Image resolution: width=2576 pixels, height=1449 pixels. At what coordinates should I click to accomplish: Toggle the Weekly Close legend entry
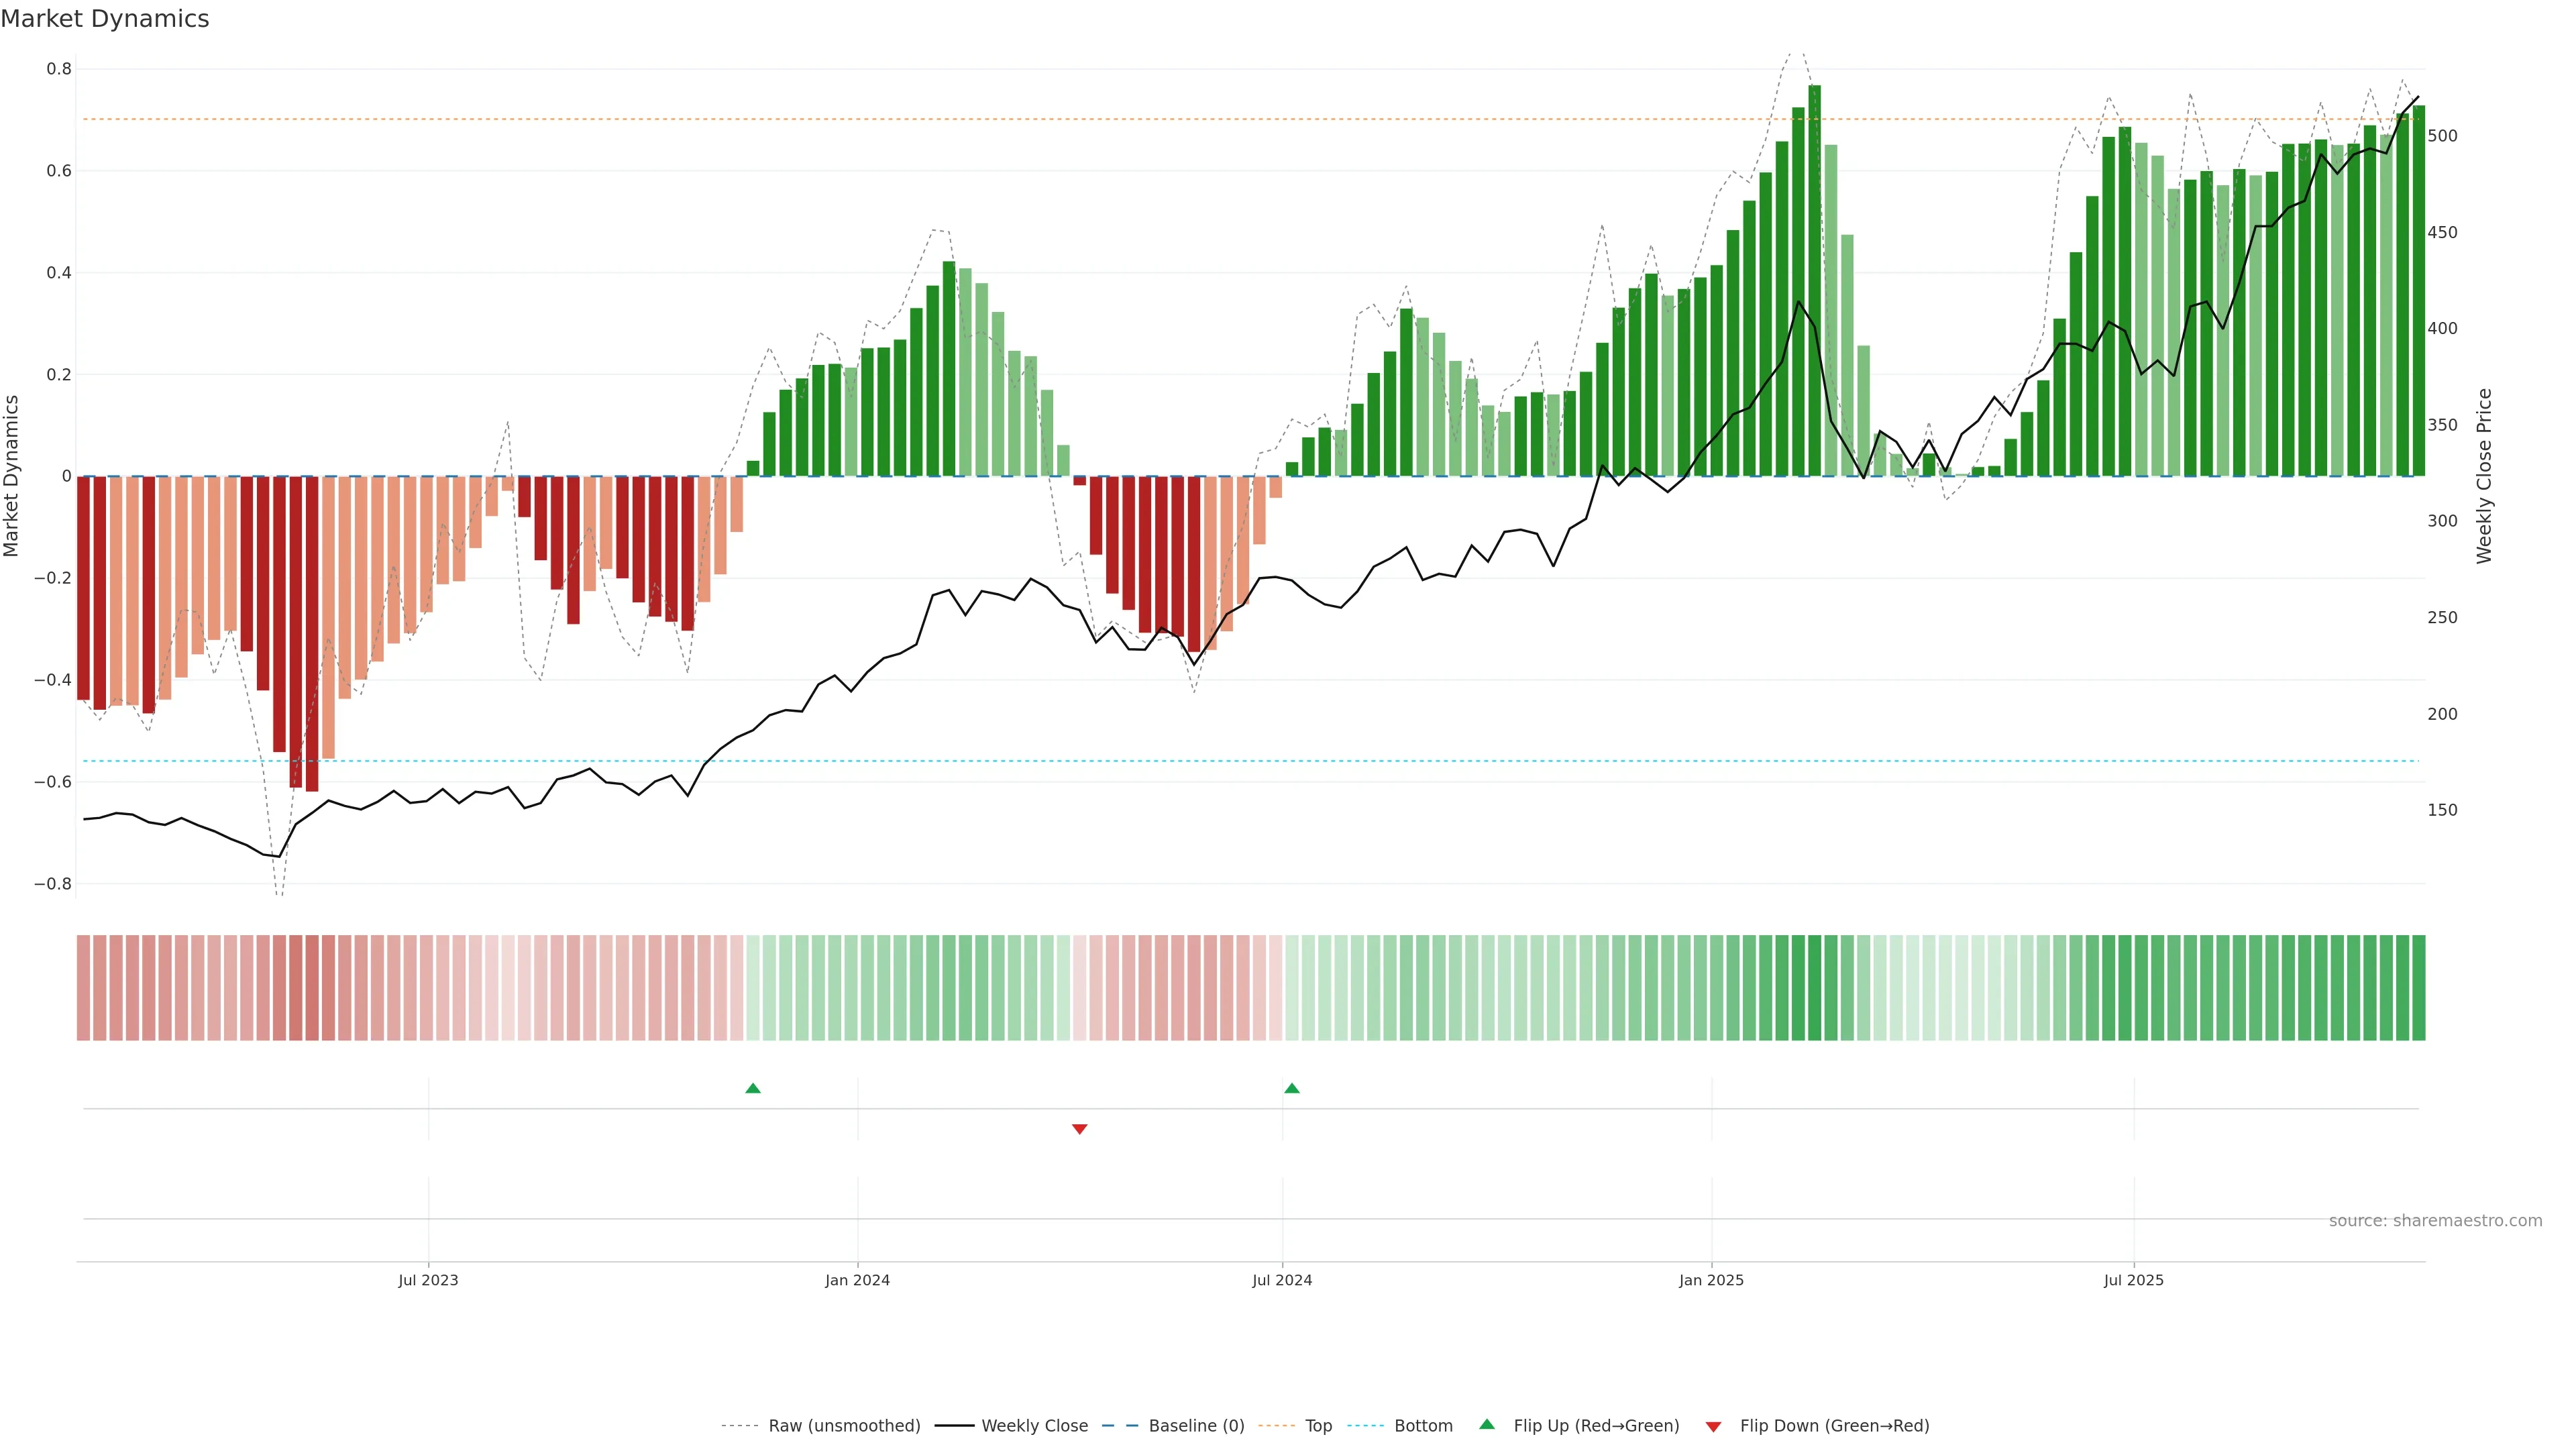tap(1034, 1426)
